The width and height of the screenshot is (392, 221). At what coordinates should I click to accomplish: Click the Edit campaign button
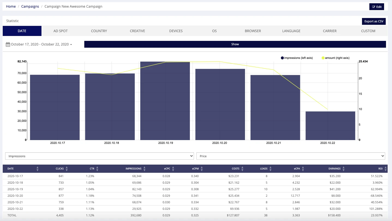[377, 7]
